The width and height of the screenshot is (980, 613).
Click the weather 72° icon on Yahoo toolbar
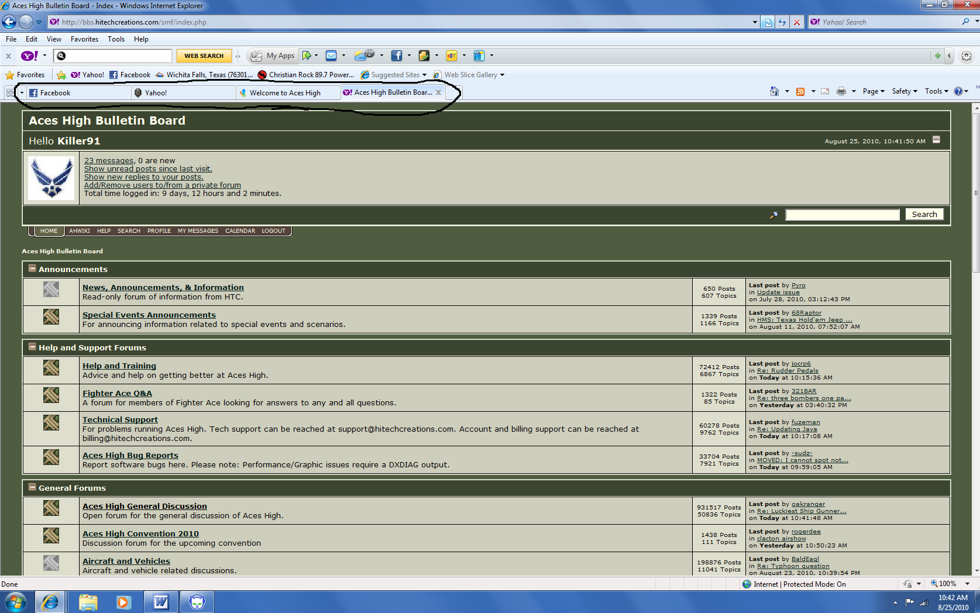click(365, 56)
